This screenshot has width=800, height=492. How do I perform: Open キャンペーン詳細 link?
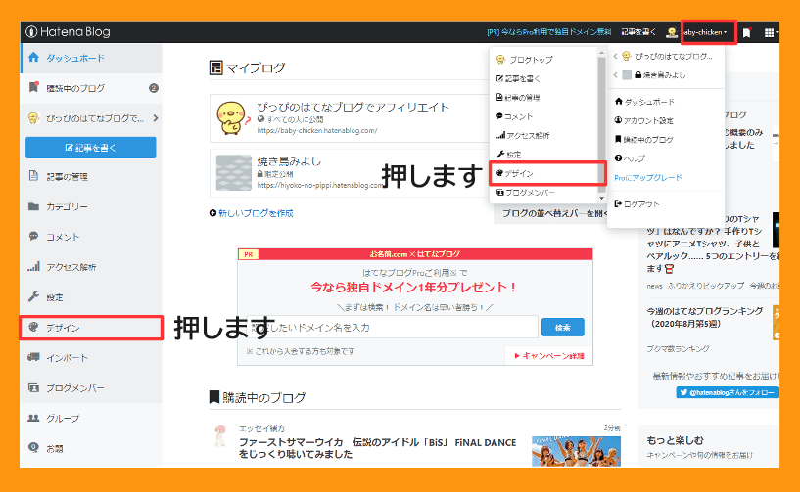[549, 355]
